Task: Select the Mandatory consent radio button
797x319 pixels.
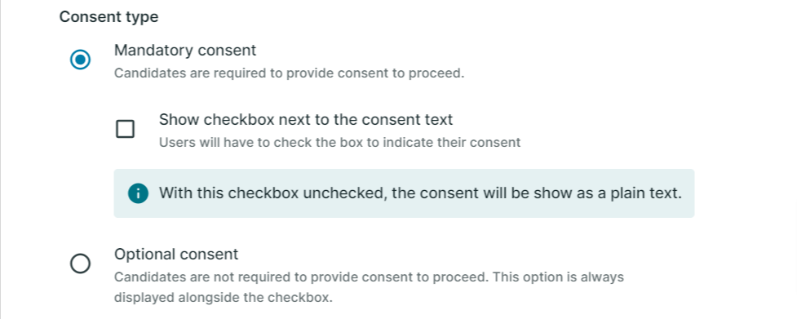Action: tap(80, 60)
